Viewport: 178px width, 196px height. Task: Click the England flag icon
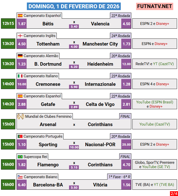click(20, 36)
